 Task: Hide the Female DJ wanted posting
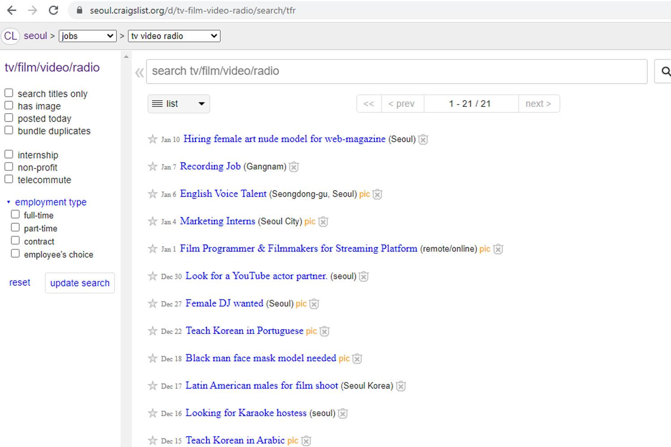point(314,304)
